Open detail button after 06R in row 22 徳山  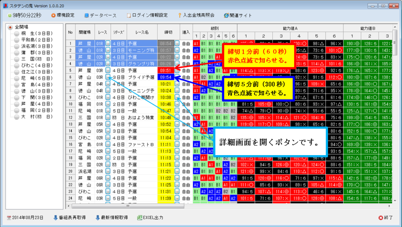click(108, 185)
